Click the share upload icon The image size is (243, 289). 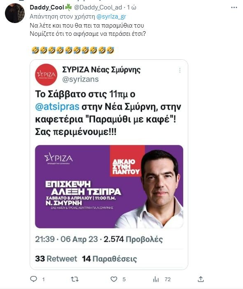201,279
